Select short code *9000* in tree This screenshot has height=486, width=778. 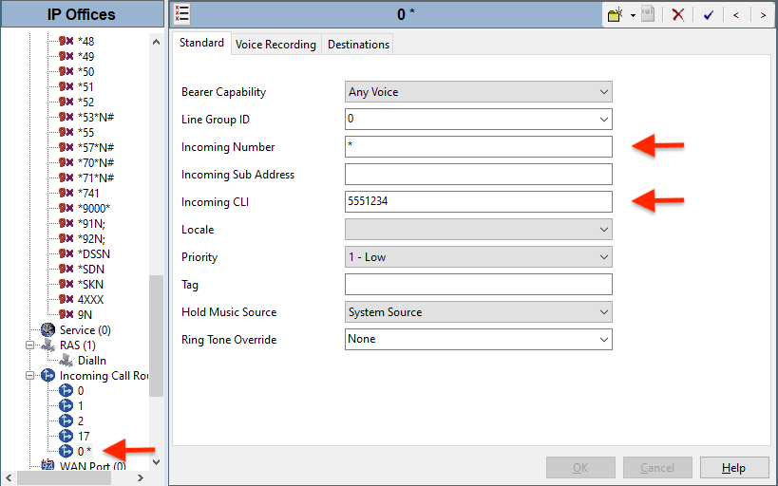tap(94, 208)
